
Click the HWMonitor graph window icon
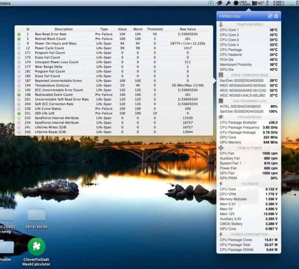270,16
